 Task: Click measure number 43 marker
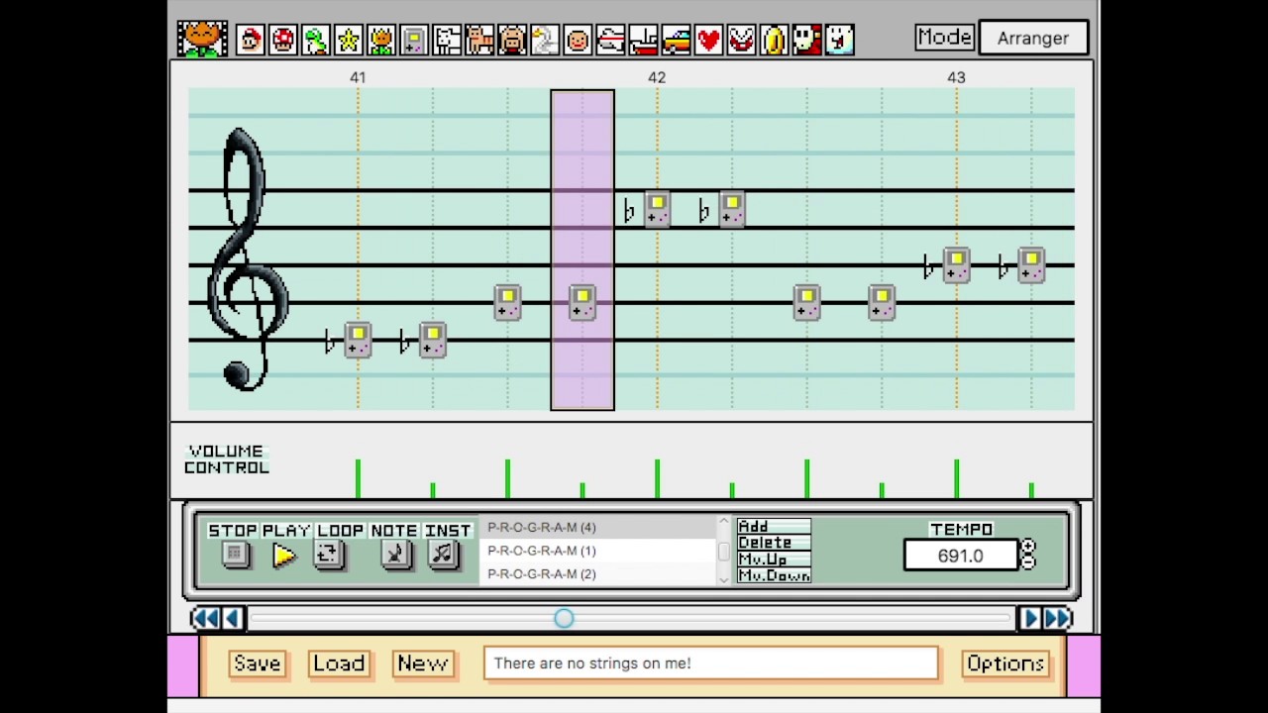pyautogui.click(x=956, y=77)
